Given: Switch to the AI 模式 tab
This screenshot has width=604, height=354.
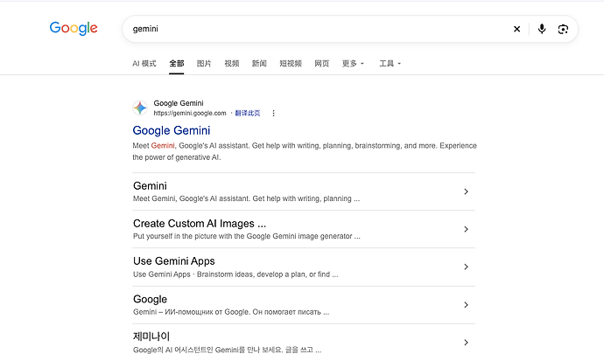Looking at the screenshot, I should pos(144,64).
